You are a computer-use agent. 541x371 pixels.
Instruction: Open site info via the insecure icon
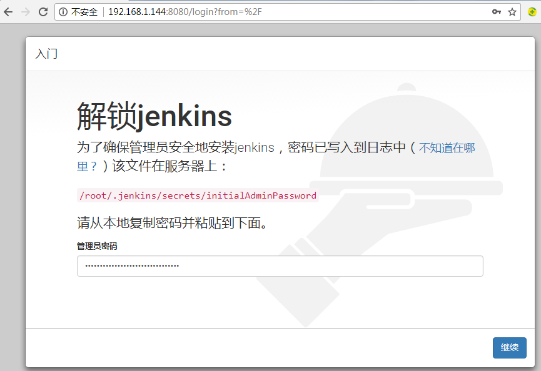tap(63, 12)
